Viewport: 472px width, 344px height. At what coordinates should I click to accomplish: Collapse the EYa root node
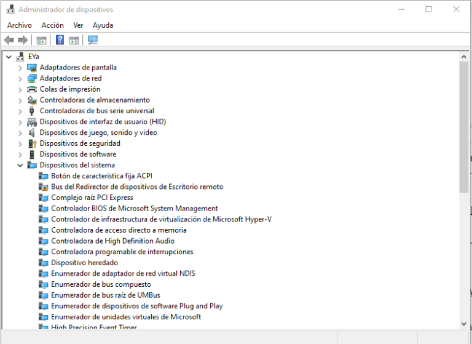tap(9, 57)
